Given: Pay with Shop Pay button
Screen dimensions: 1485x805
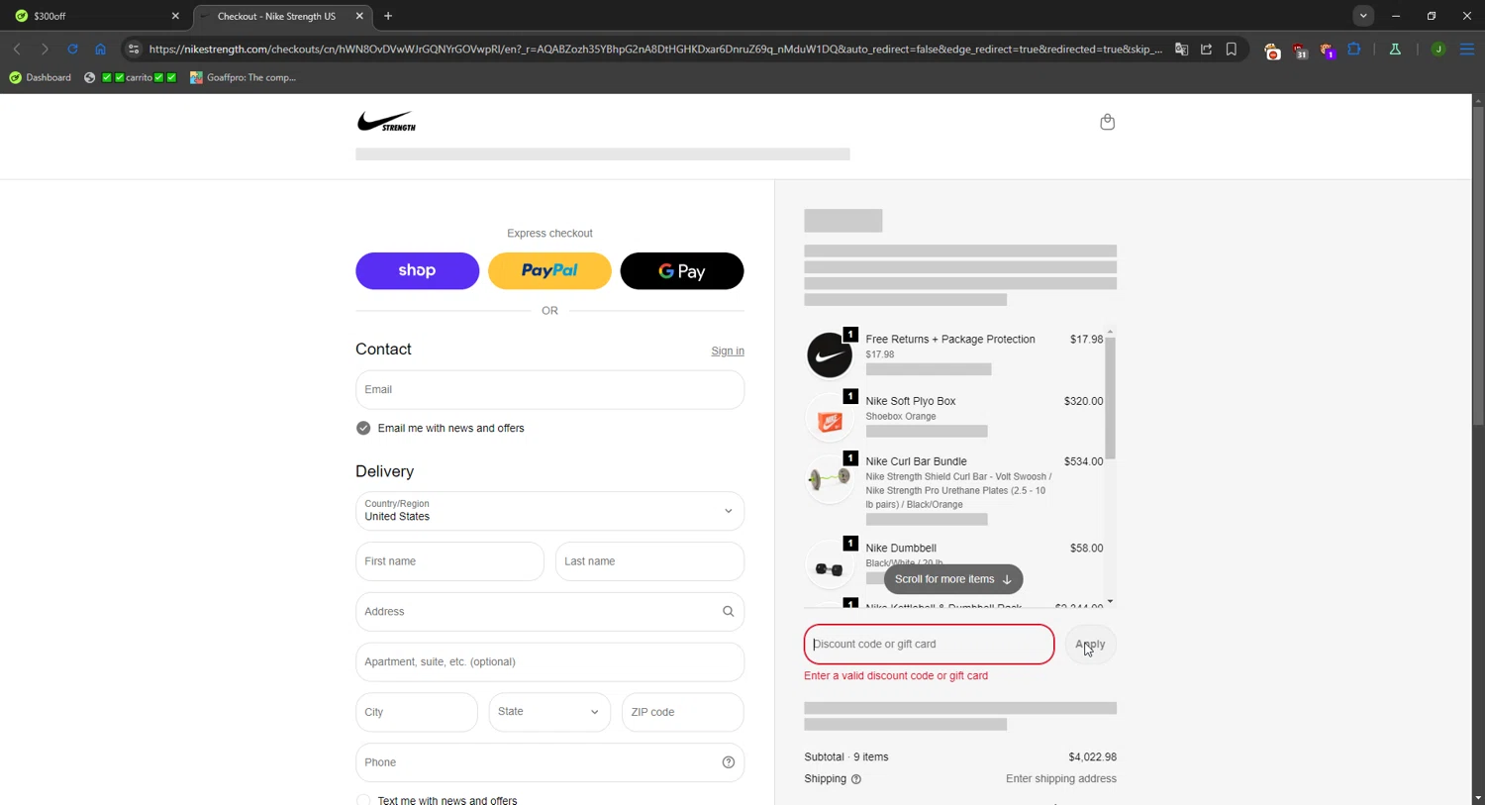Looking at the screenshot, I should [x=417, y=270].
